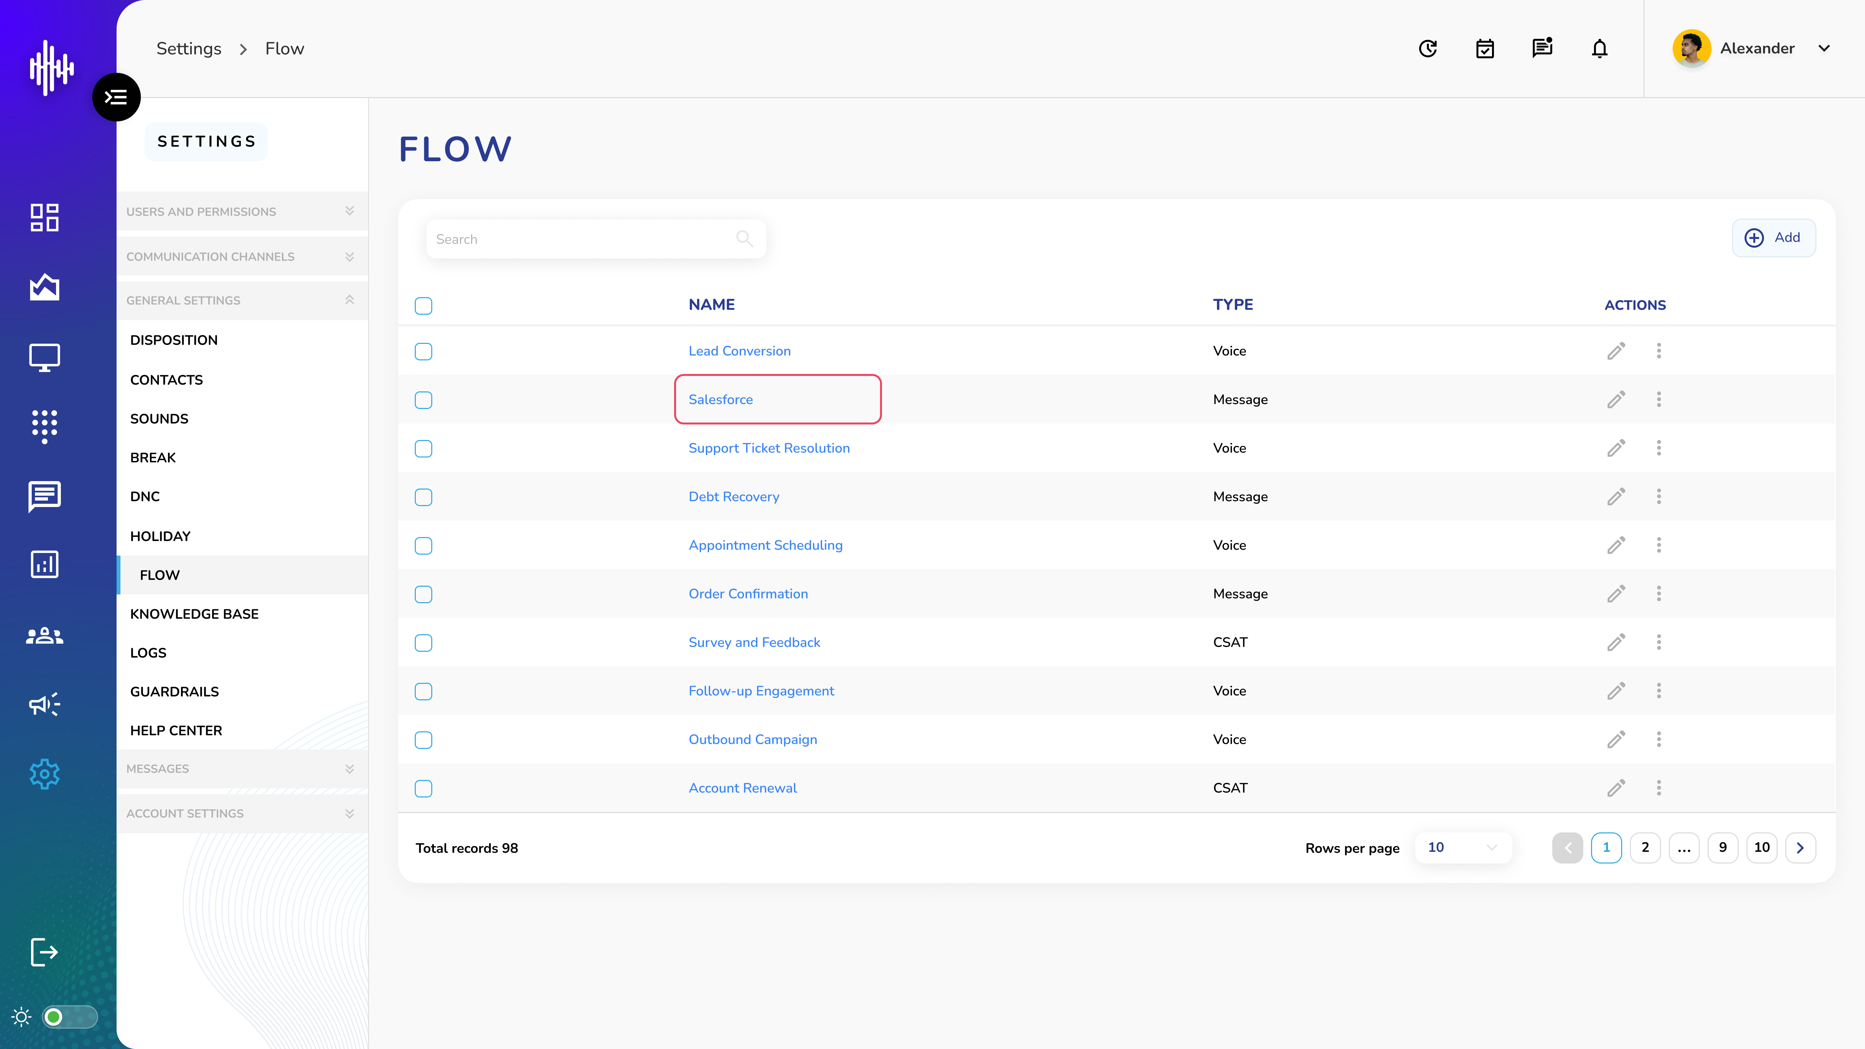1865x1049 pixels.
Task: Check the Account Renewal row checkbox
Action: tap(424, 788)
